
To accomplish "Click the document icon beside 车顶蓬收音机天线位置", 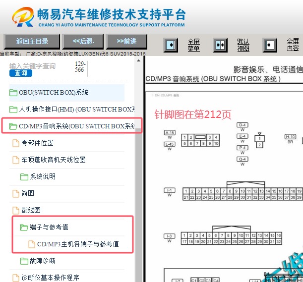I will [x=16, y=160].
